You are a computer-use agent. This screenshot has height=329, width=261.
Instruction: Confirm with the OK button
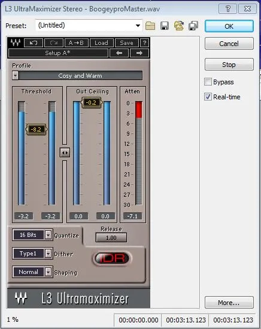229,26
